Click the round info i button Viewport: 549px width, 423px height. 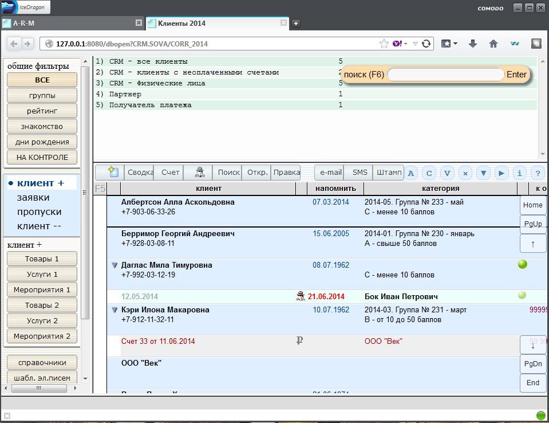click(x=520, y=173)
